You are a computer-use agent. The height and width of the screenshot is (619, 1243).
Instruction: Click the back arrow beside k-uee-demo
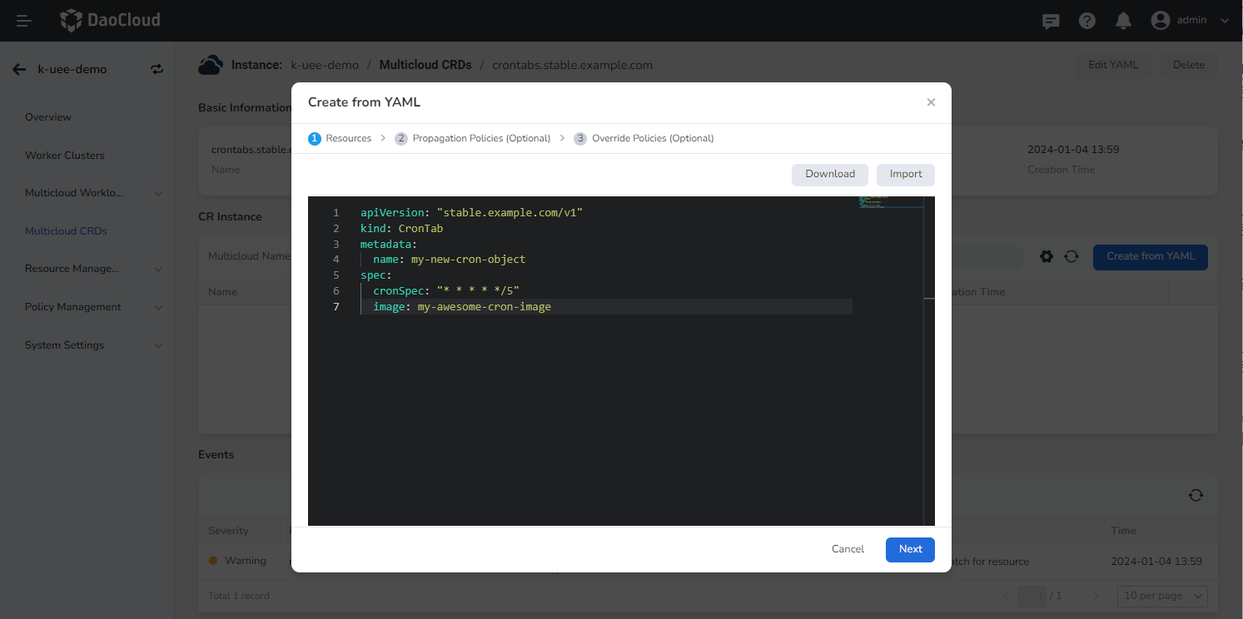19,69
